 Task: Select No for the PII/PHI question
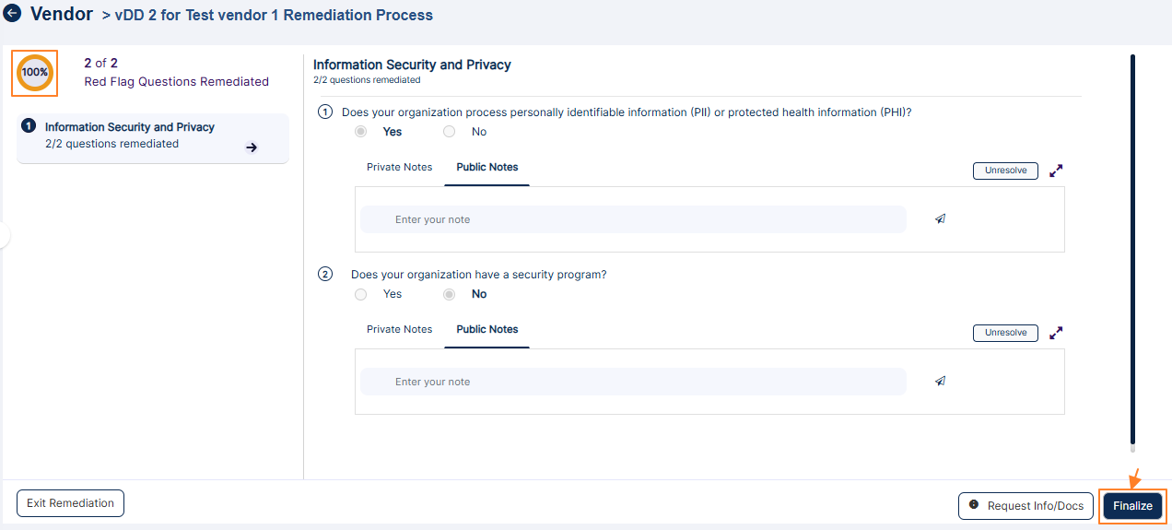(450, 132)
